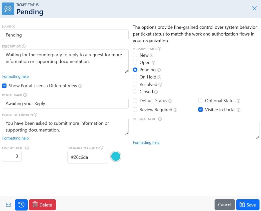Viewport: 261px width, 211px height.
Task: Open Formatting help link under Internal Notes
Action: tap(146, 142)
